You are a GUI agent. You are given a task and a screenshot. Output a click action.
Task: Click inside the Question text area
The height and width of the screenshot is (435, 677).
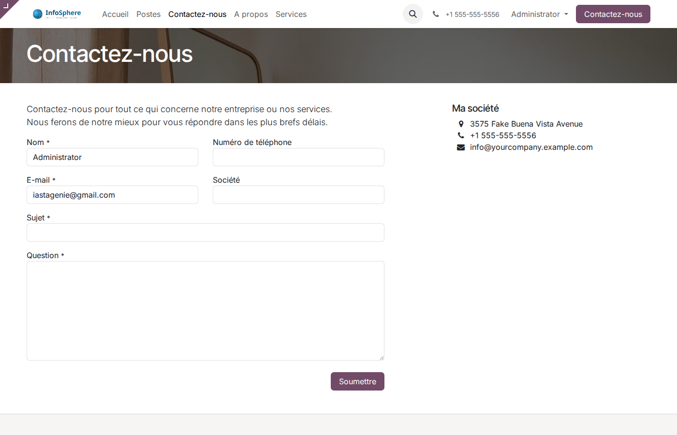[x=205, y=309]
